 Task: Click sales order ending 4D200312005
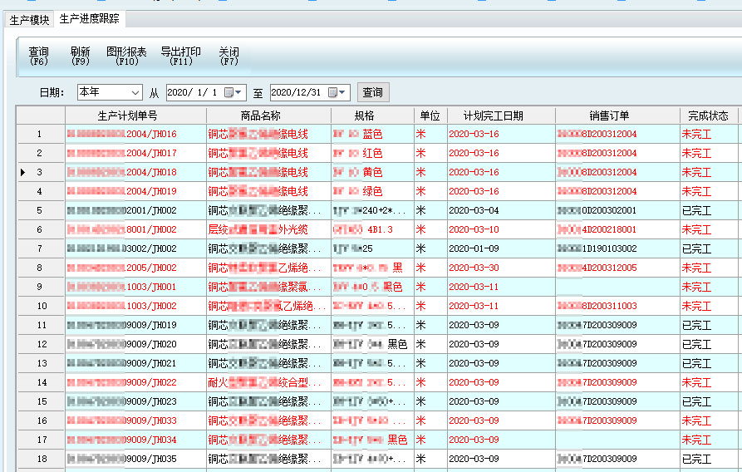[617, 268]
